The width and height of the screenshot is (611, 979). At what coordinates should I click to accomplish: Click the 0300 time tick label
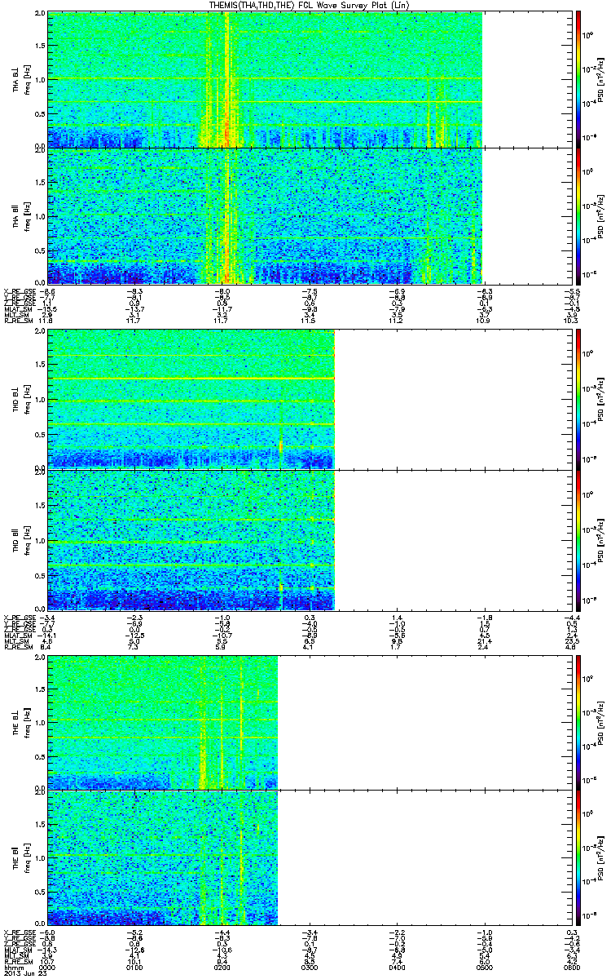[309, 966]
